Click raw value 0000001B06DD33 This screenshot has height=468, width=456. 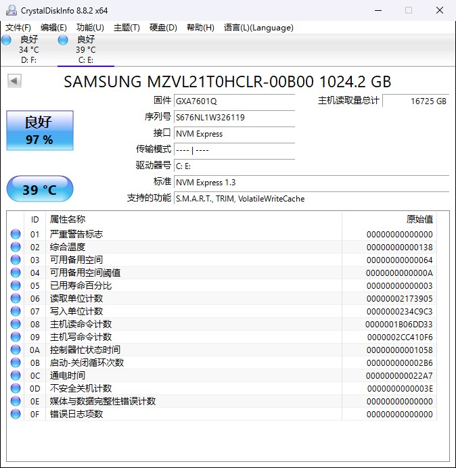399,324
